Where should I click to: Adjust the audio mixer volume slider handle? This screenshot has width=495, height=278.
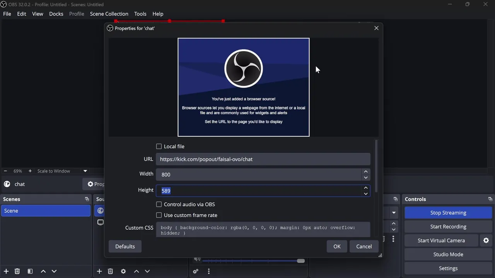tap(301, 261)
